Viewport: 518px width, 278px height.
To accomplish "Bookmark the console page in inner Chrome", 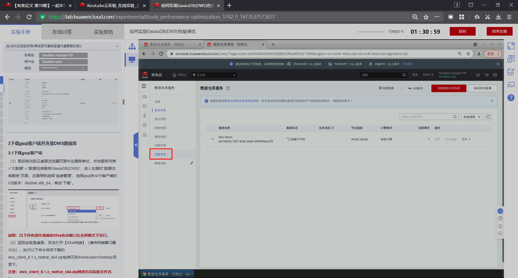I will click(x=468, y=54).
